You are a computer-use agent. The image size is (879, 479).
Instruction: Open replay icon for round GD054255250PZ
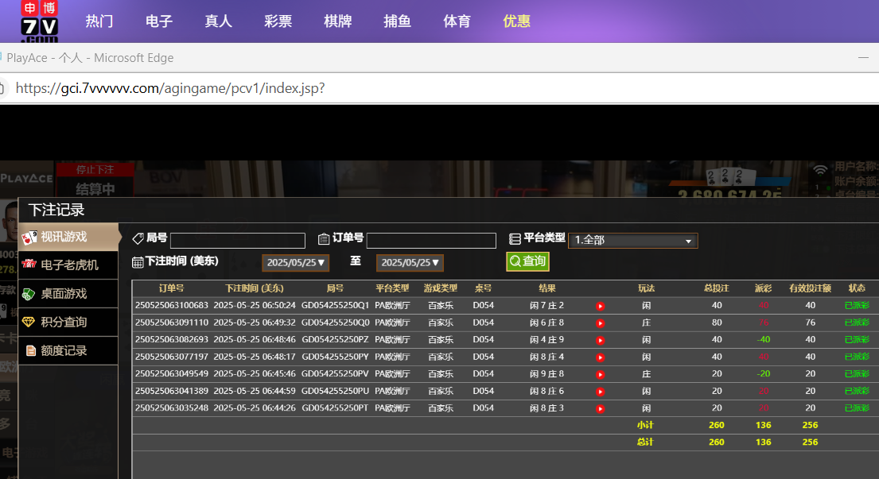600,340
